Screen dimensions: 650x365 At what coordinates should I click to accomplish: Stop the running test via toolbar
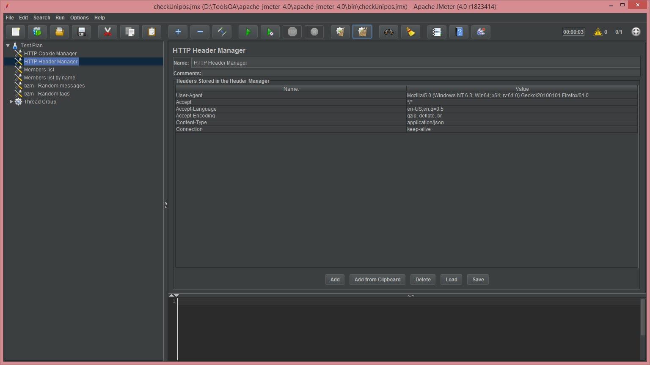point(292,32)
